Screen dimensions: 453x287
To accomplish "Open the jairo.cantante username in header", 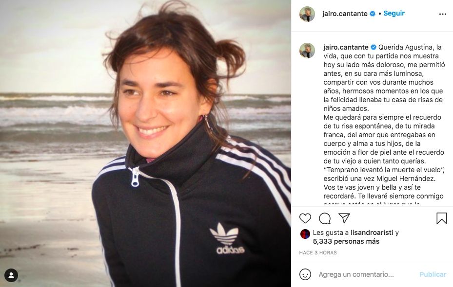I will click(345, 14).
